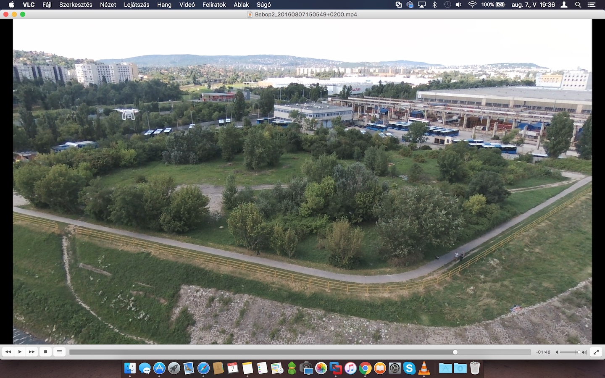Open the Downloads folder in Dock
The height and width of the screenshot is (378, 605).
(460, 368)
